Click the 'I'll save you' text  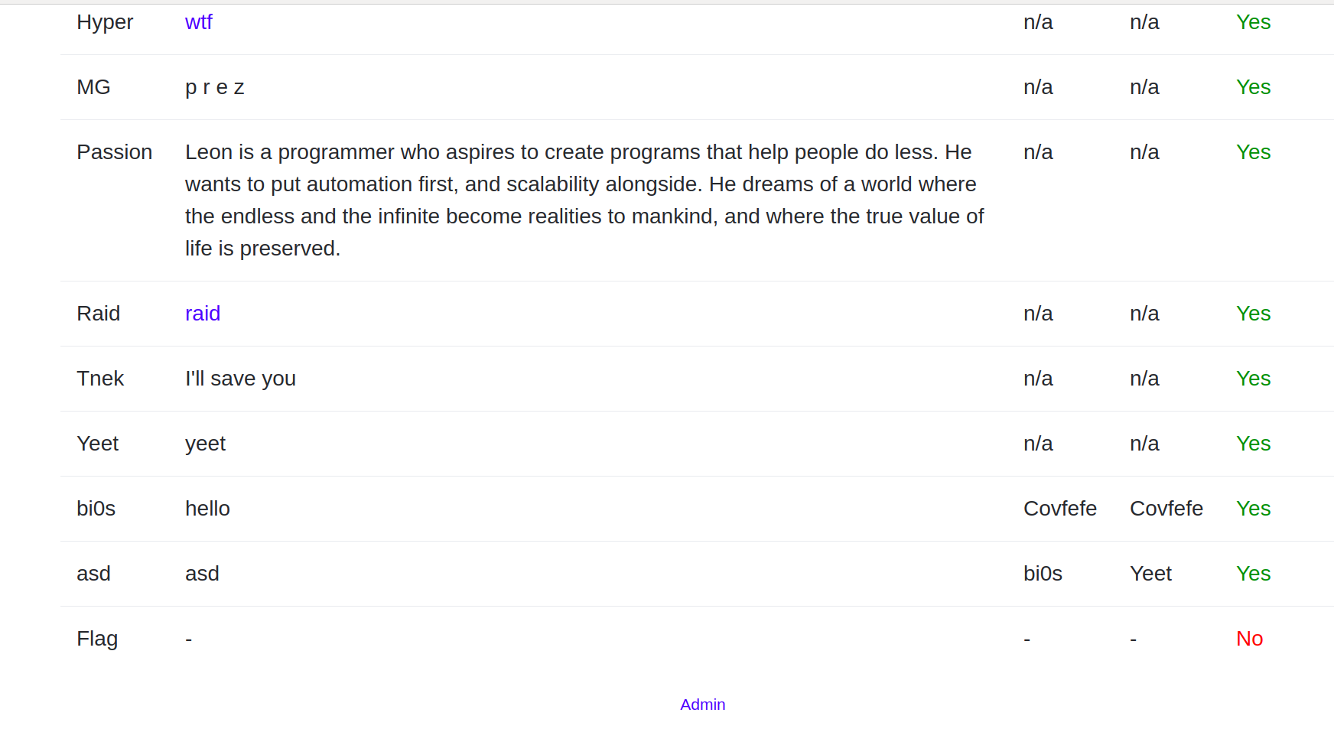pos(240,379)
